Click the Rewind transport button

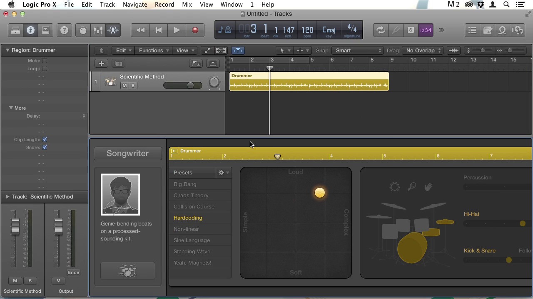click(140, 30)
